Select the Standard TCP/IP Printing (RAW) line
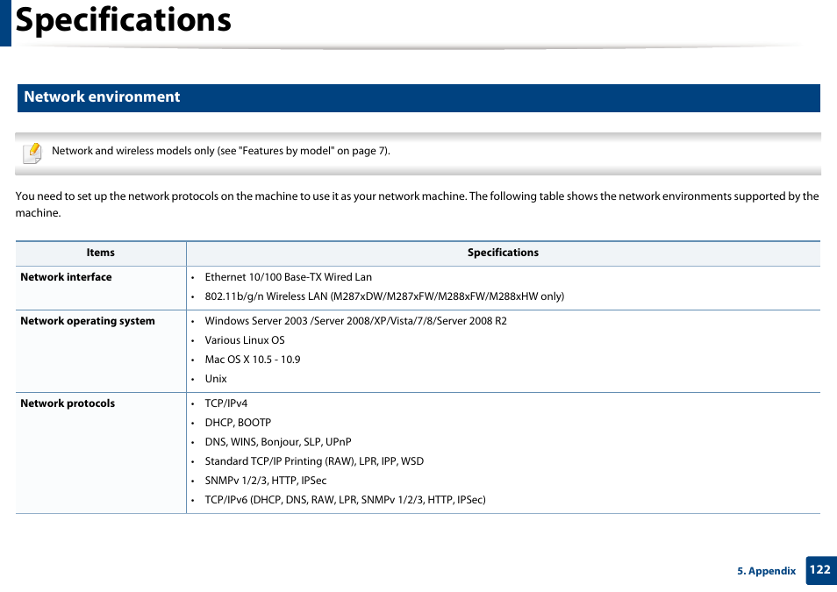Viewport: 837px width, 592px height. [x=314, y=460]
